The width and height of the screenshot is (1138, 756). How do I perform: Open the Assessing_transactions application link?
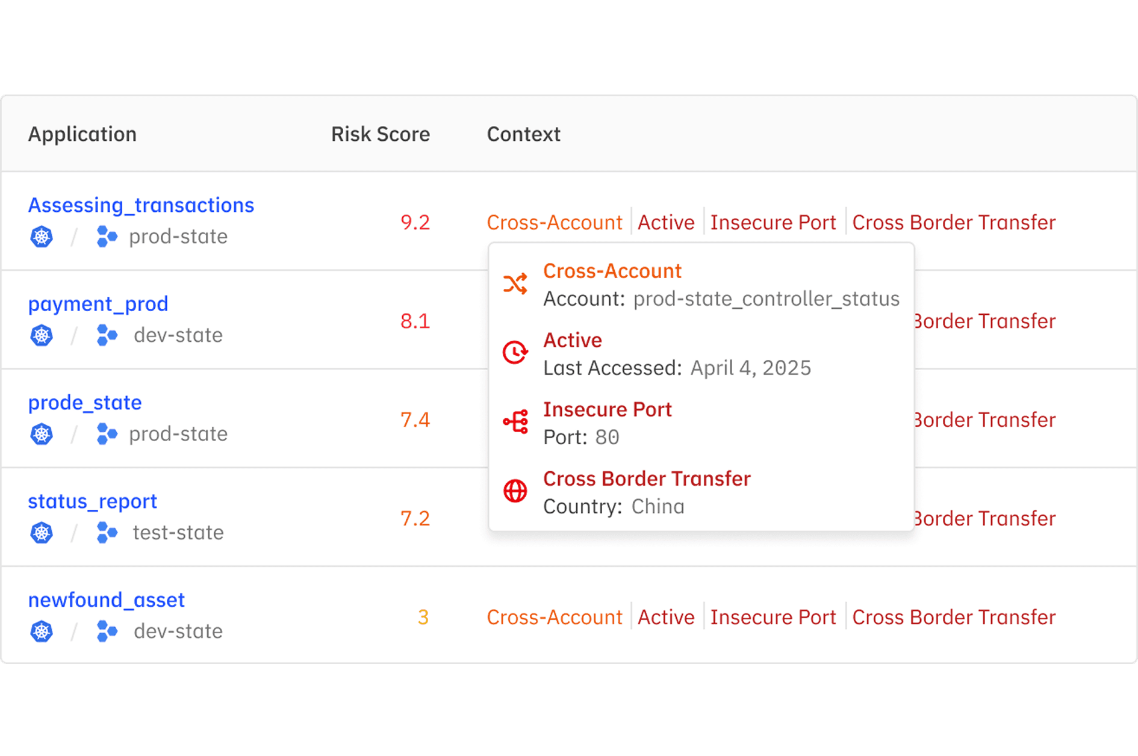141,205
